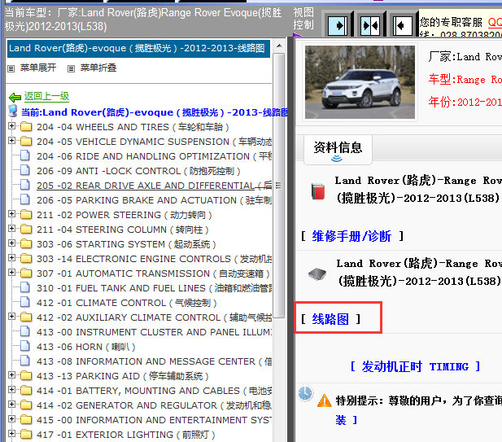Click the red book manual icon
Image resolution: width=502 pixels, height=442 pixels.
318,191
